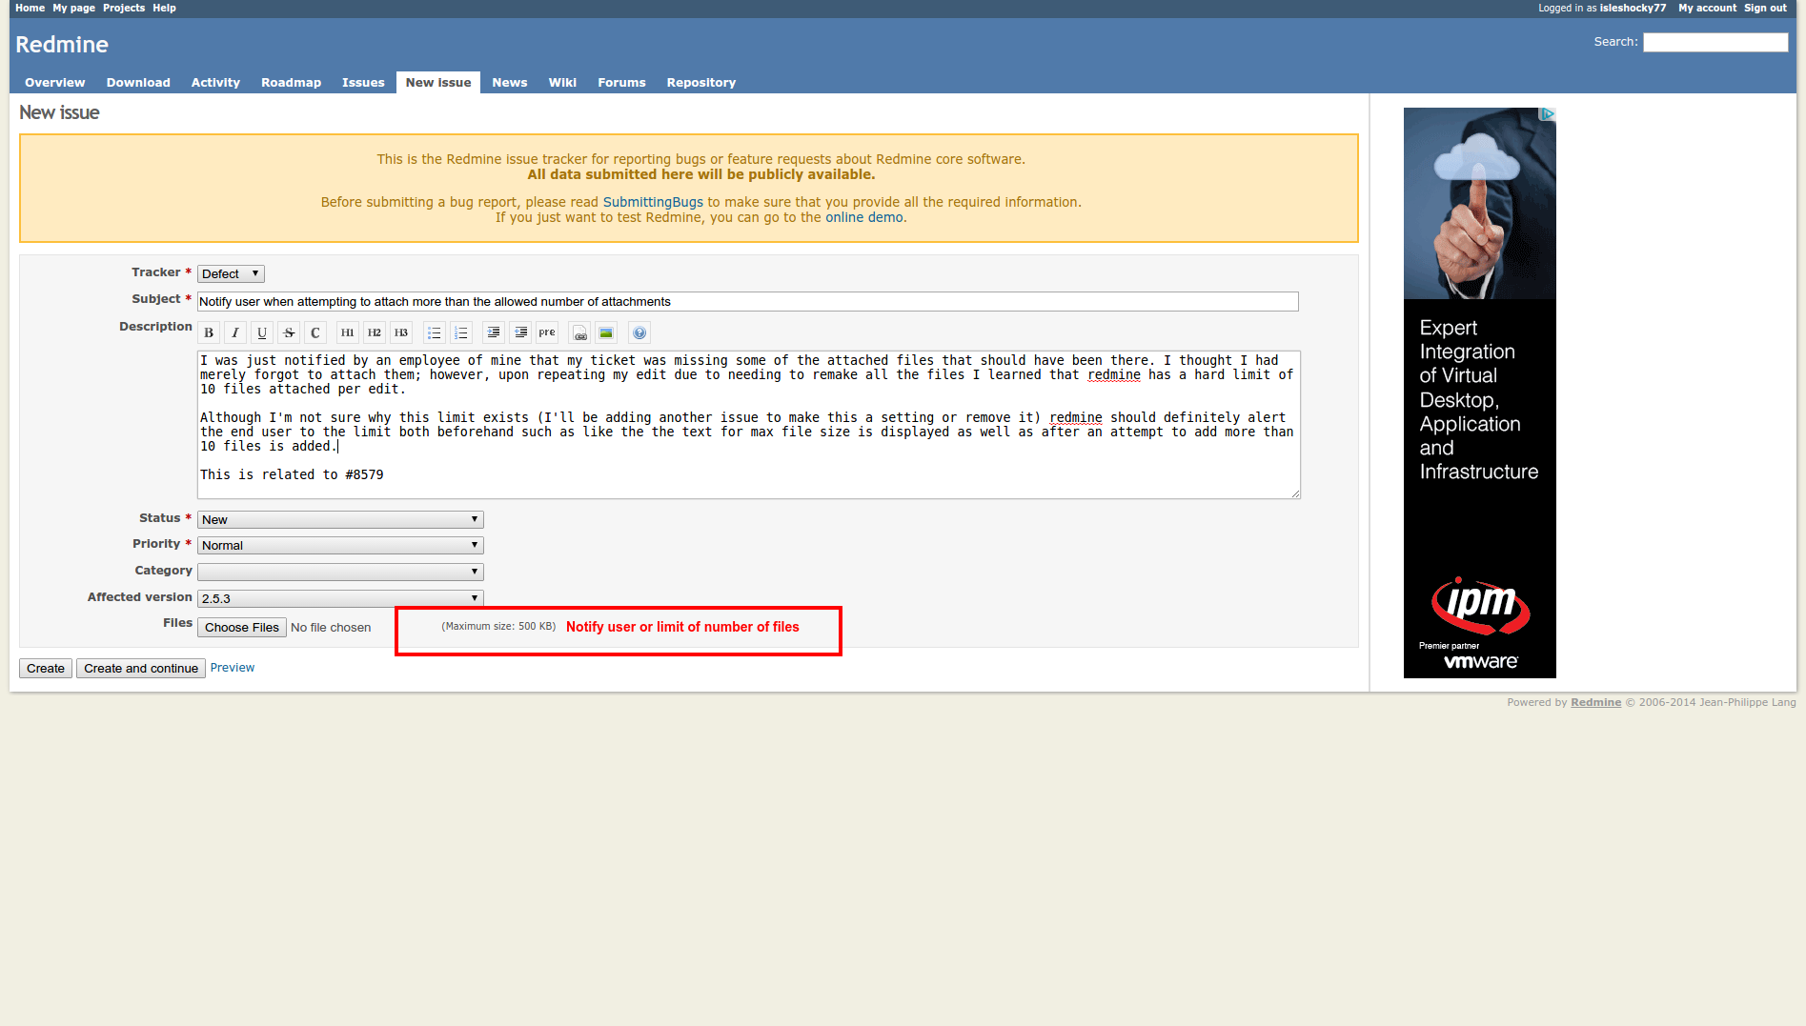Viewport: 1806px width, 1026px height.
Task: Open the SubmittingBugs link
Action: 653,202
